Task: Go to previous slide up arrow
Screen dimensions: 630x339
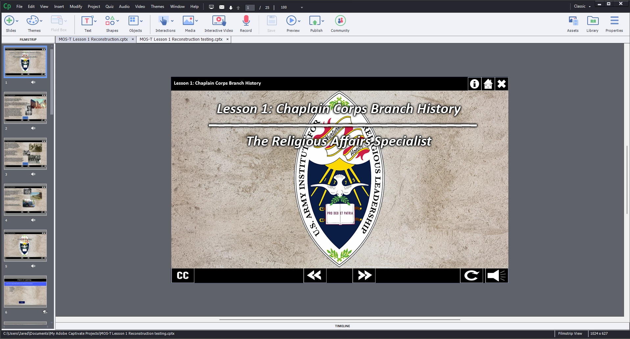Action: 238,8
